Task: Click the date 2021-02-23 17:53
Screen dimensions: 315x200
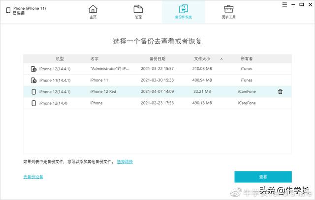Action: (157, 103)
